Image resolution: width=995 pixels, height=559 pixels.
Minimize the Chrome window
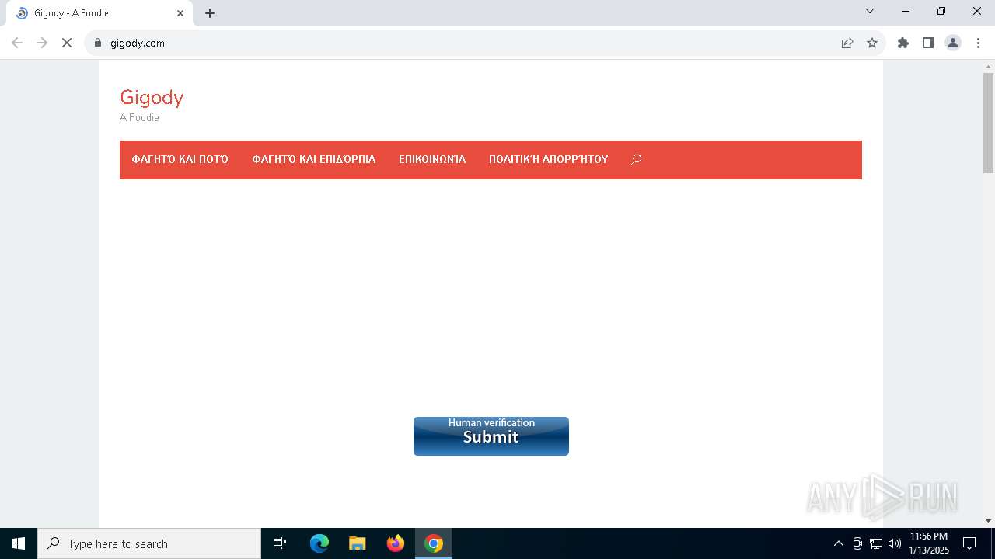[906, 11]
